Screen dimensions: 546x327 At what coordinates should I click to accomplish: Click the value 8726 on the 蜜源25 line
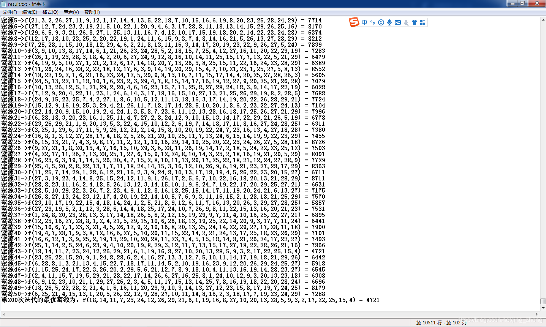(x=318, y=142)
